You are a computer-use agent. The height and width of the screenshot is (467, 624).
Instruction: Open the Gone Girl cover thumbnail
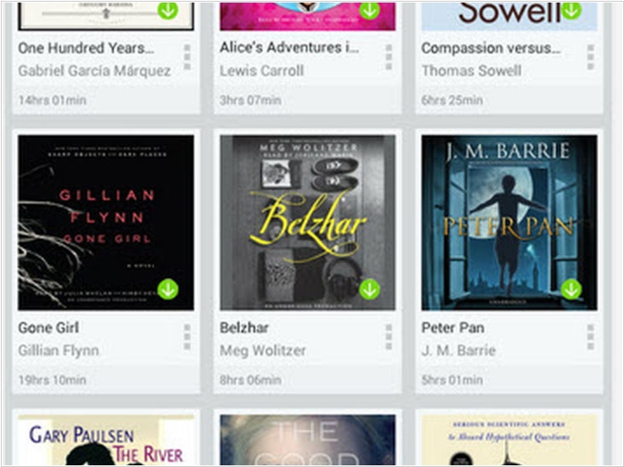click(106, 223)
